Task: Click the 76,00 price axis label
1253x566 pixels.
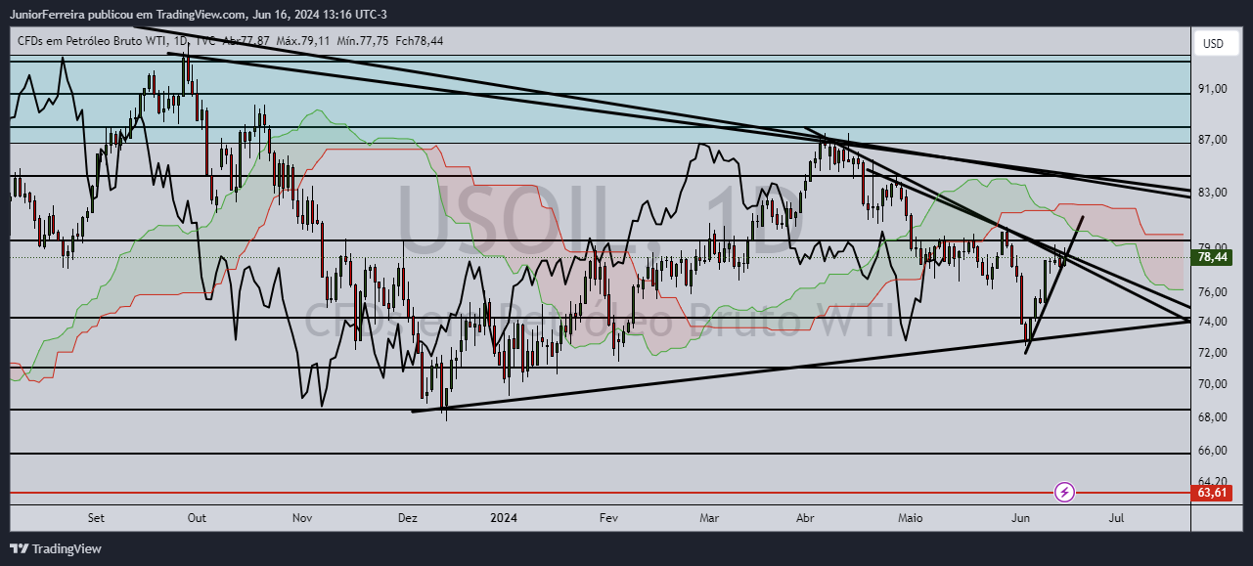Action: [x=1213, y=291]
